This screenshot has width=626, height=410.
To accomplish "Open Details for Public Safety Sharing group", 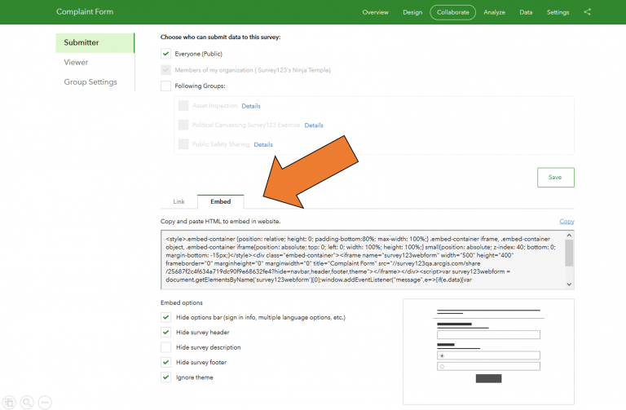I will point(263,144).
